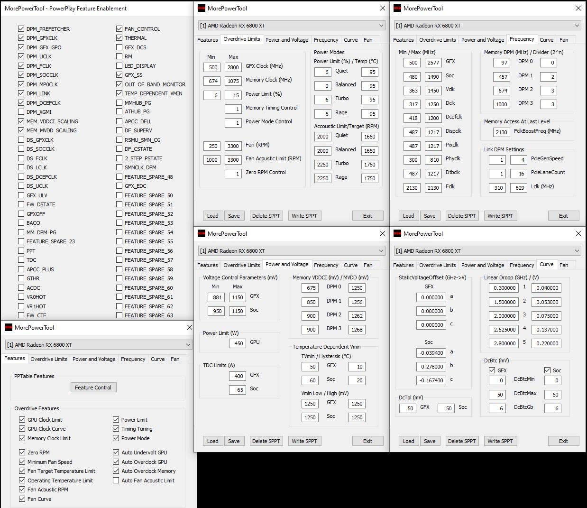Screen dimensions: 587x508
Task: Open GPU dropdown in Overdrive Limits window
Action: [x=291, y=26]
